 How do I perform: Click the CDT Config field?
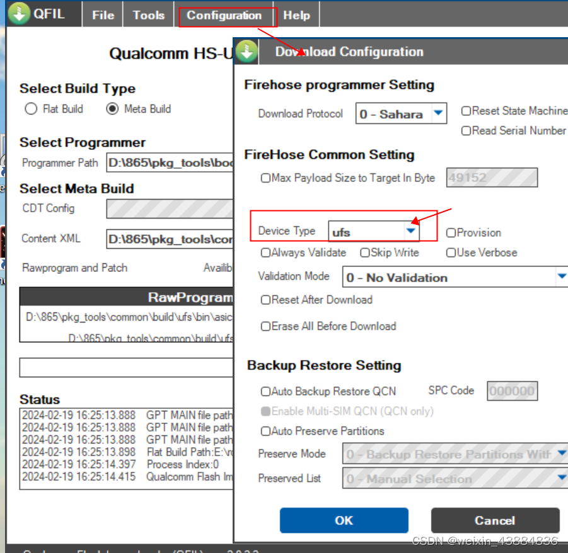click(x=170, y=209)
